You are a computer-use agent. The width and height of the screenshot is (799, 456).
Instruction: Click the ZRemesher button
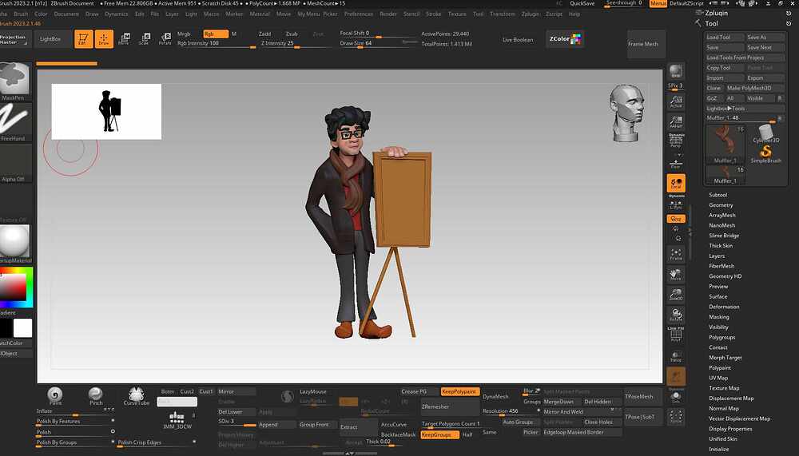coord(450,406)
